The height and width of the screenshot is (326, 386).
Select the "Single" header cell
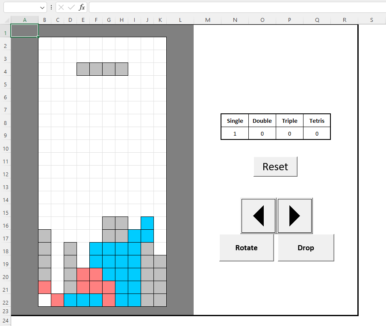tap(235, 121)
